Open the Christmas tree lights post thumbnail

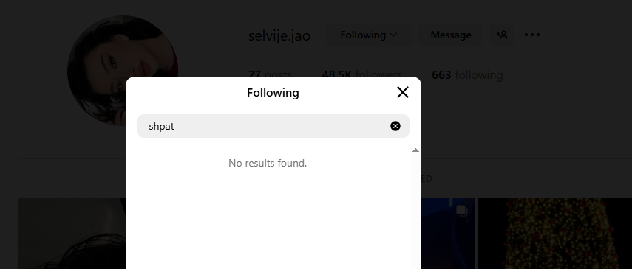click(555, 233)
